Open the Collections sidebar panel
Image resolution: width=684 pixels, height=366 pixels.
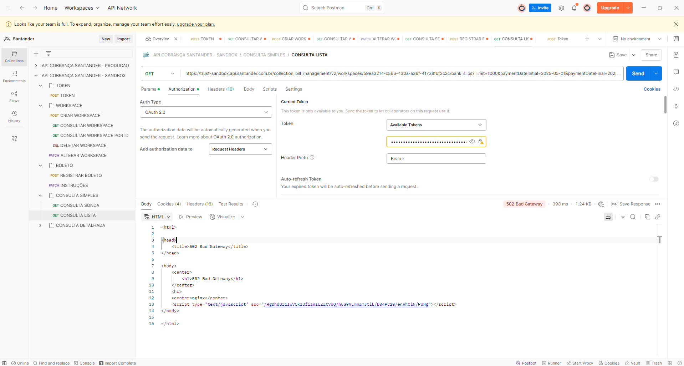pos(14,57)
